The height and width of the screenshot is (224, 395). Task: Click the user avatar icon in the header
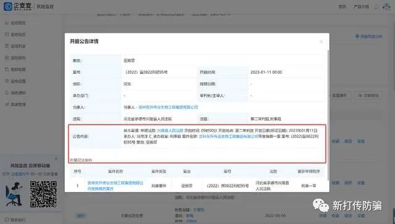point(386,7)
